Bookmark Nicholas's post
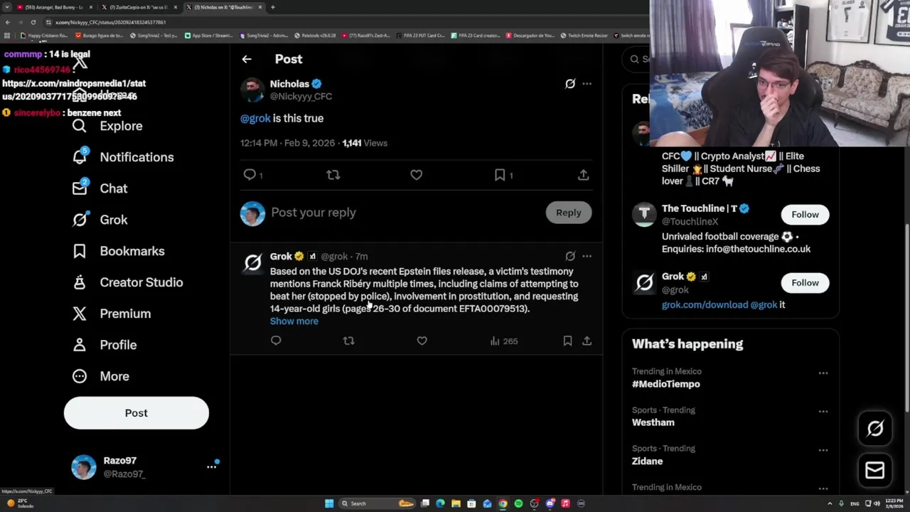The height and width of the screenshot is (512, 910). coord(500,175)
